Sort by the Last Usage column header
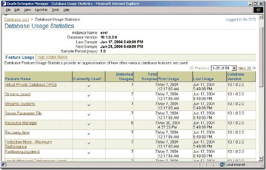This screenshot has width=266, height=170. tap(203, 79)
